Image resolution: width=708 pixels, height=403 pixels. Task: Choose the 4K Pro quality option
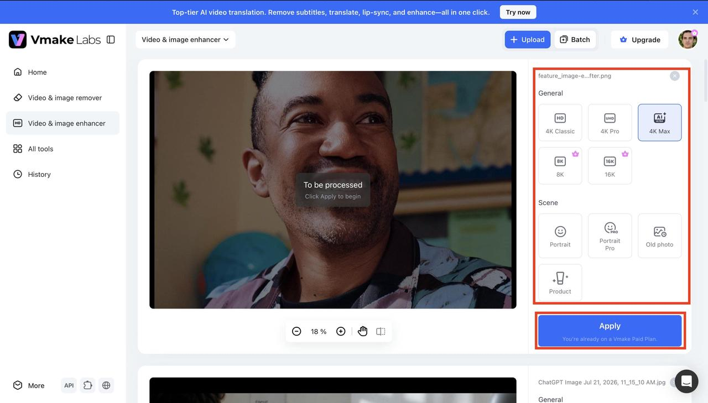coord(610,123)
